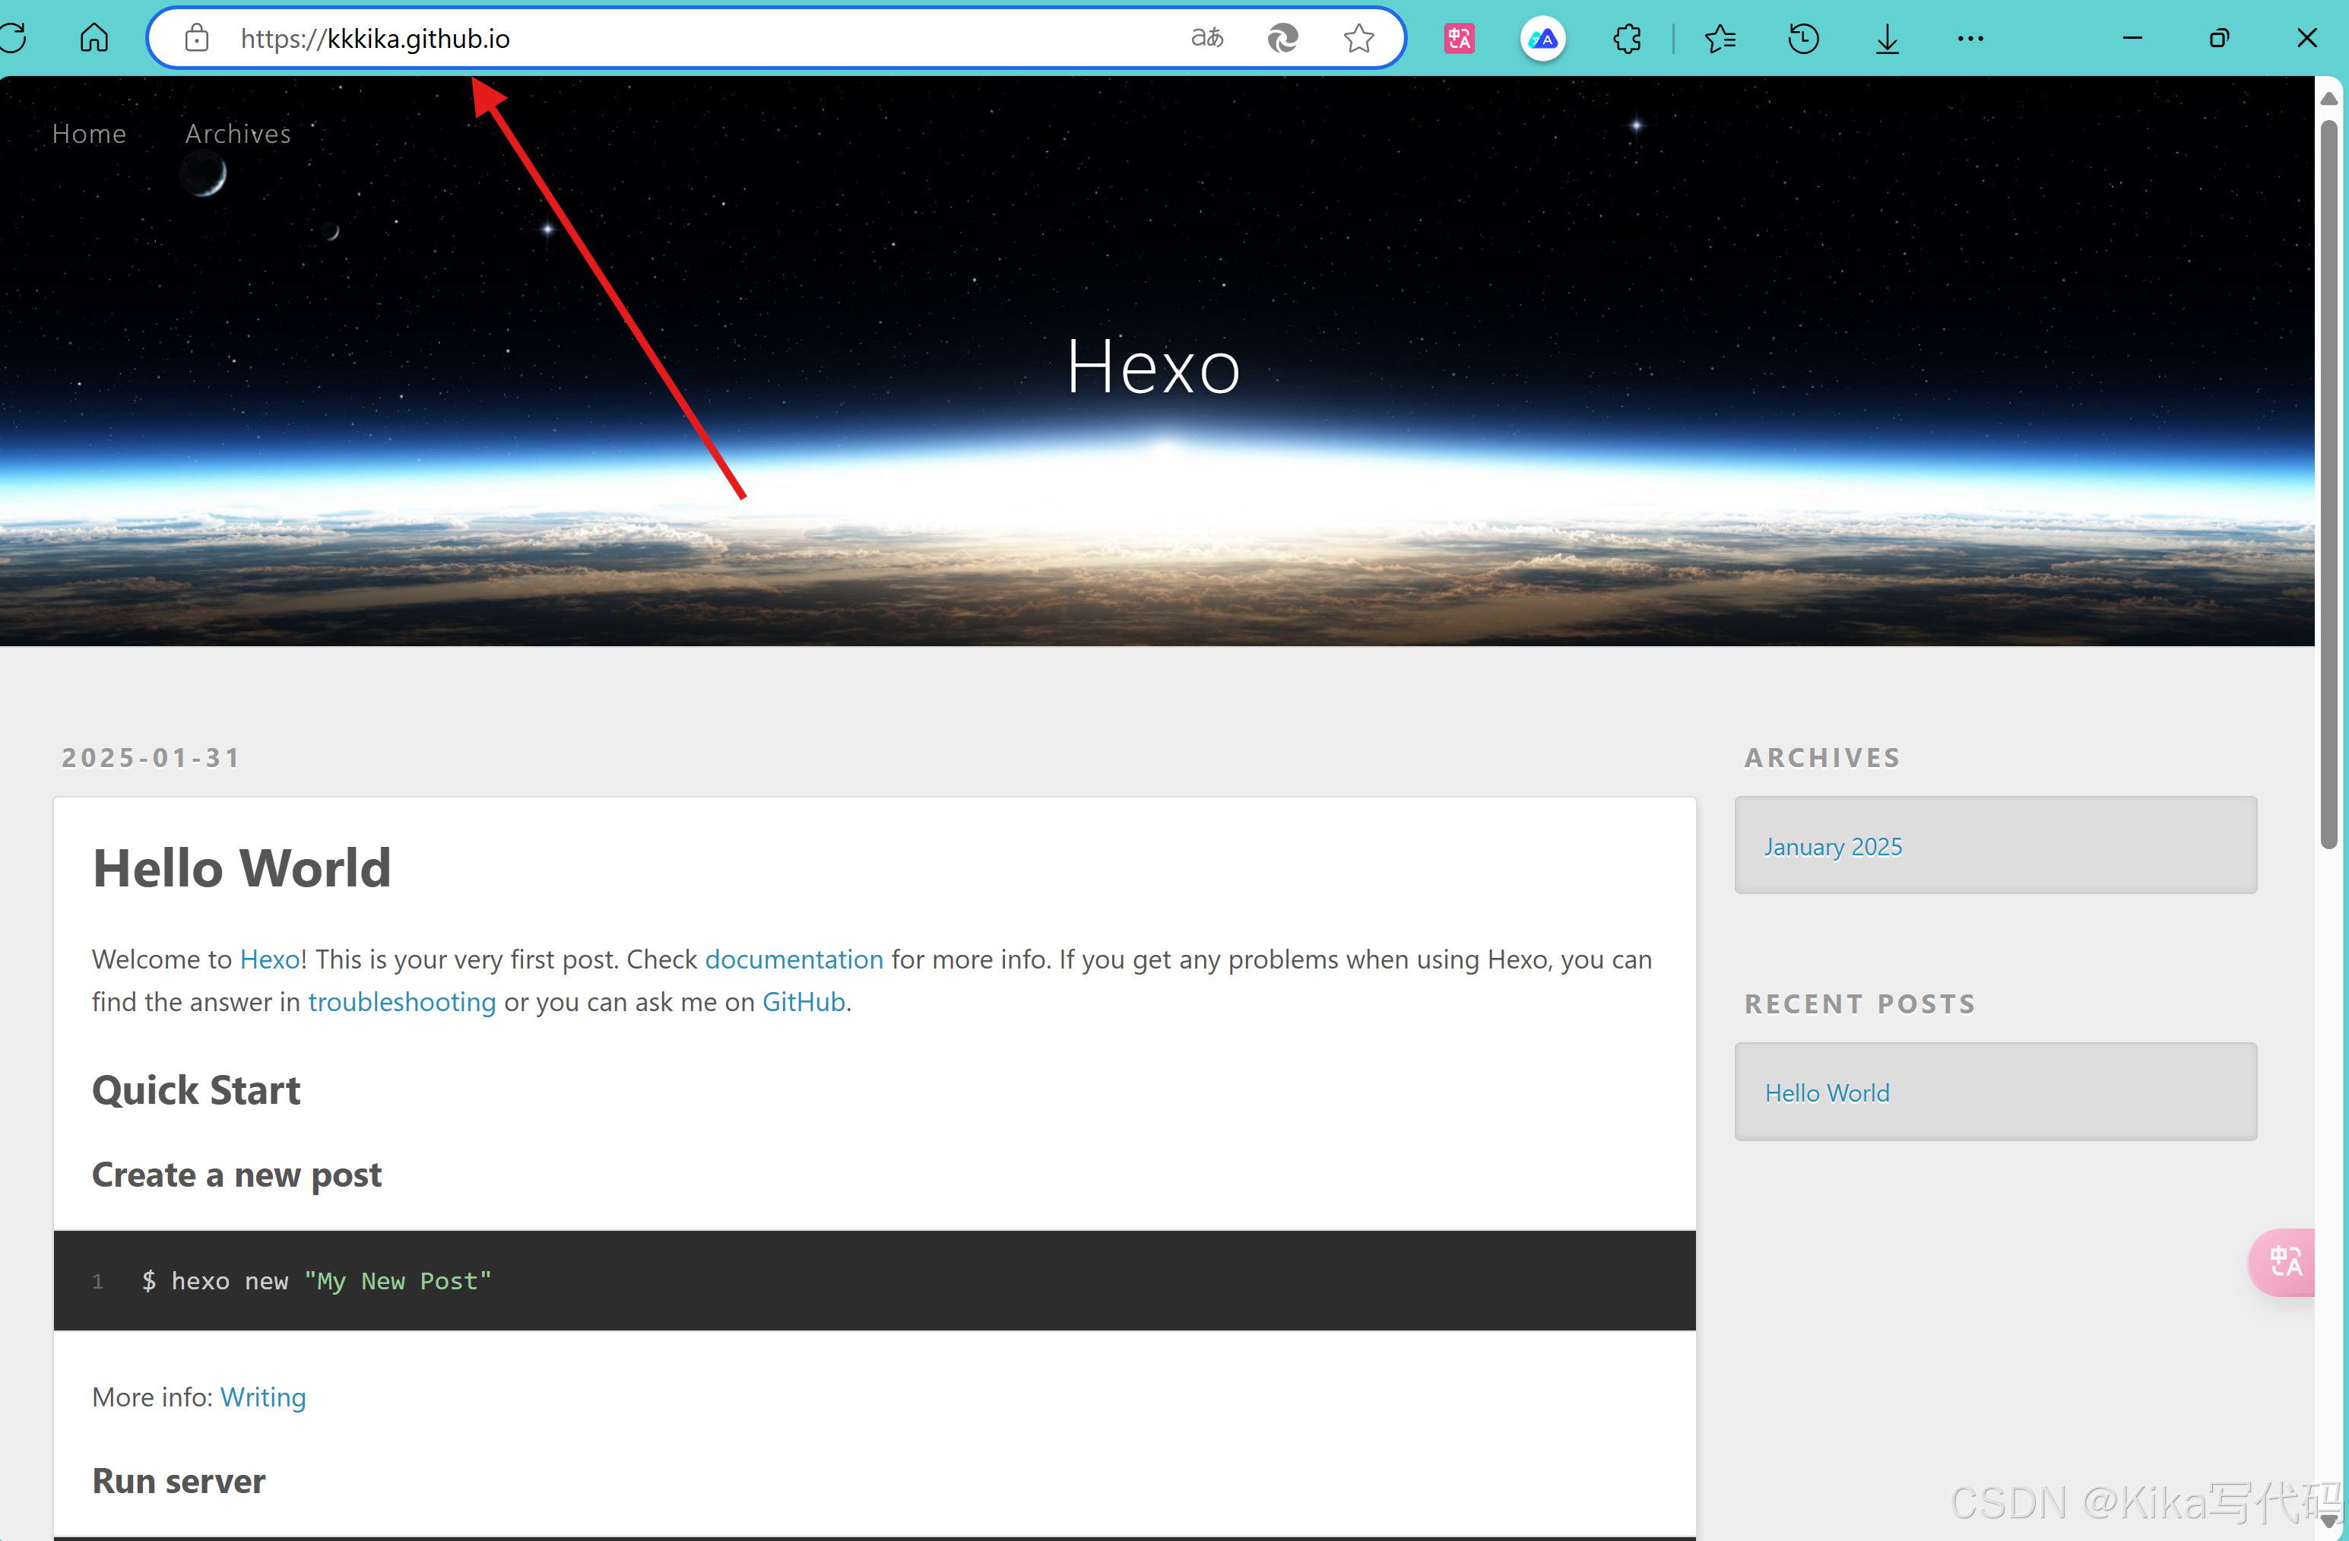Open the Favorites list icon
This screenshot has width=2349, height=1541.
(x=1720, y=39)
